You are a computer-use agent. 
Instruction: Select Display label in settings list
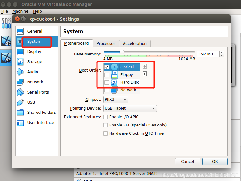tap(34, 52)
